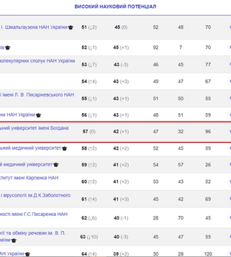Viewport: 231px width, 257px height.
Task: Click partial round icon at right of rank 51 row
Action: [x=230, y=27]
